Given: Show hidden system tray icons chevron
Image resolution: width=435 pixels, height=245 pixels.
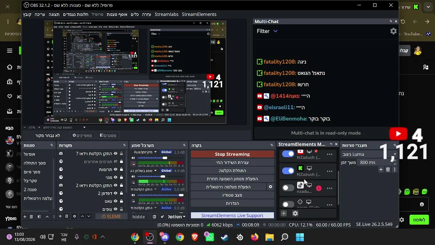Looking at the screenshot, I should pos(102,237).
